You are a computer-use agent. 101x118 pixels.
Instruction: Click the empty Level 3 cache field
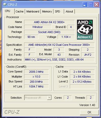coord(82,86)
